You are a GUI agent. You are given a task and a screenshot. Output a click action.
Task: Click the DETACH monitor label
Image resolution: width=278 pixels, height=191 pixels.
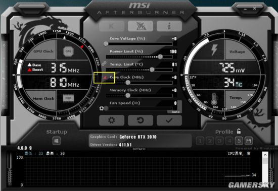coord(139,149)
